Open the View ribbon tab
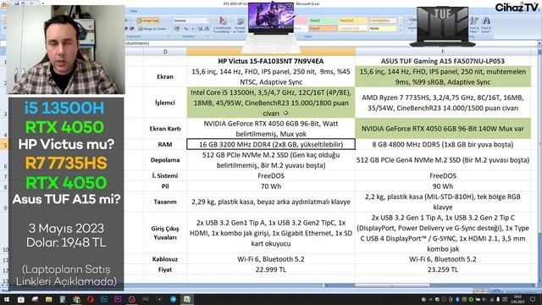This screenshot has height=305, width=542. coord(134,11)
